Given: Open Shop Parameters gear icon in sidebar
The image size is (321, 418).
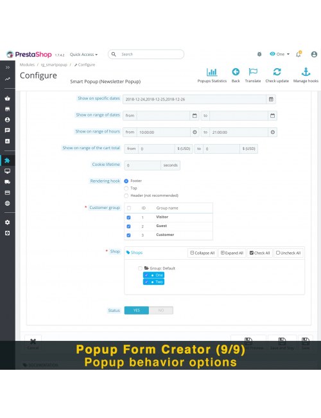Looking at the screenshot, I should pos(8,223).
